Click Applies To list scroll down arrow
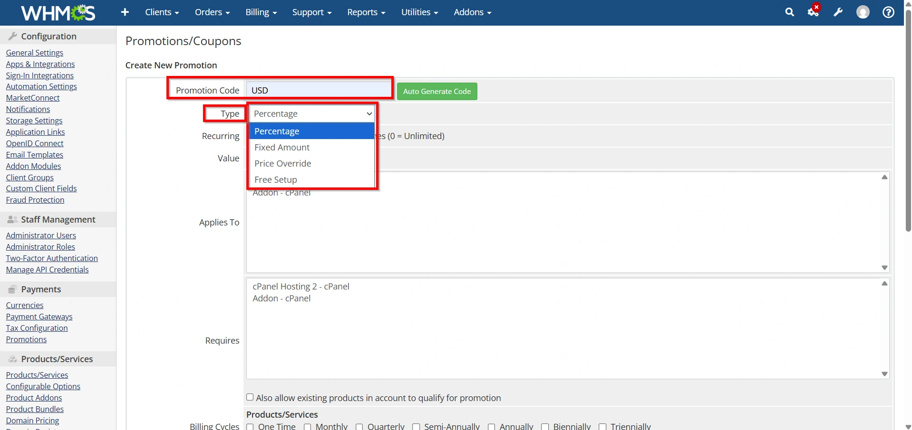Screen dimensions: 912x430 click(x=884, y=268)
